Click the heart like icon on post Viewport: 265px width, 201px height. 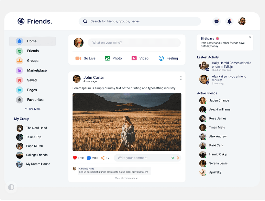point(75,158)
